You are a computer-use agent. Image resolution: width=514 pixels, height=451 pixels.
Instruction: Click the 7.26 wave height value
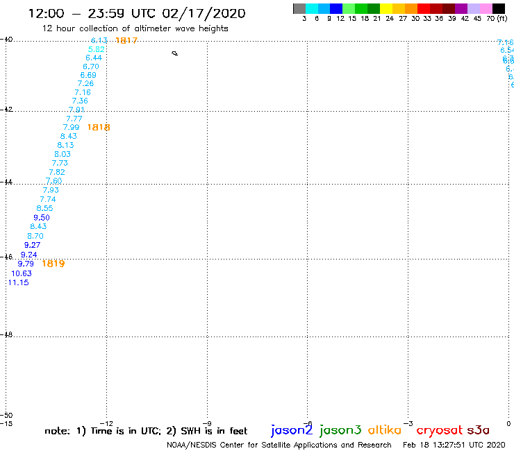(x=85, y=83)
